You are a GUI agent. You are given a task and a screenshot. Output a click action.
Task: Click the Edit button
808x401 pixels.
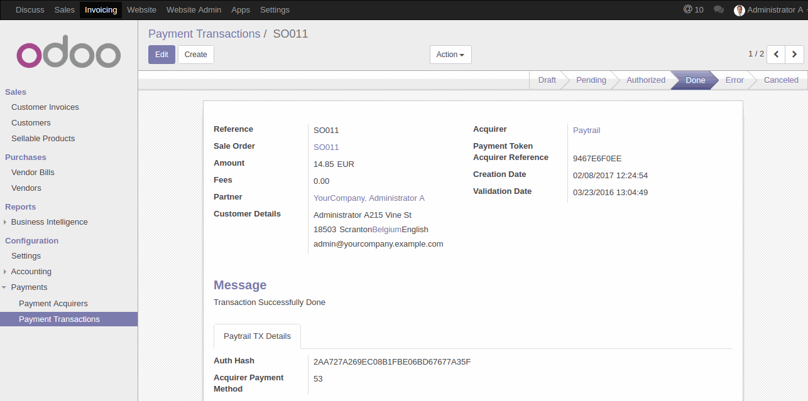(161, 55)
